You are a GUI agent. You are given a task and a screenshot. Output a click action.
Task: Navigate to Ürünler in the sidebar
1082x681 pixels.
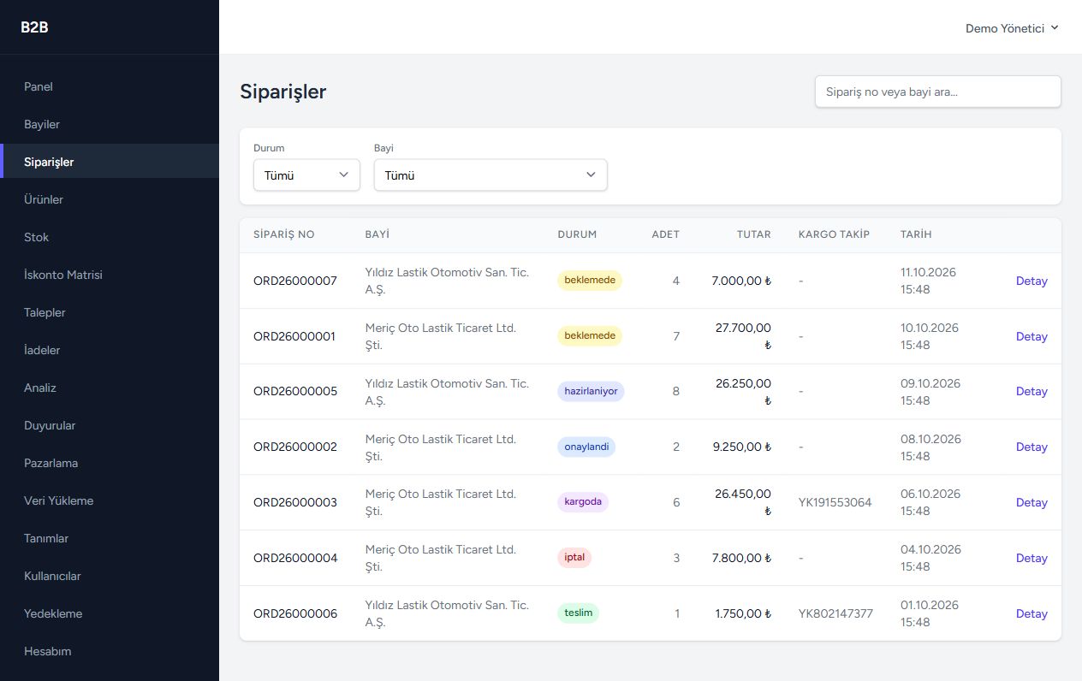[110, 199]
